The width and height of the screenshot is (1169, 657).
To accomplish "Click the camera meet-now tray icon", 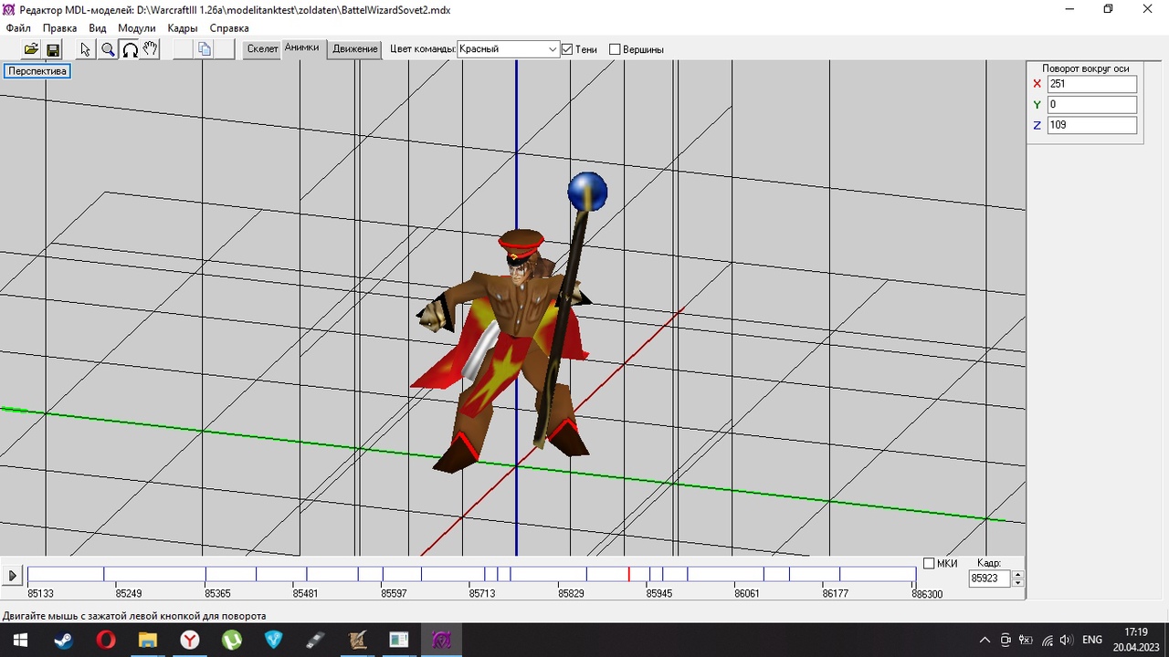I will point(1006,640).
